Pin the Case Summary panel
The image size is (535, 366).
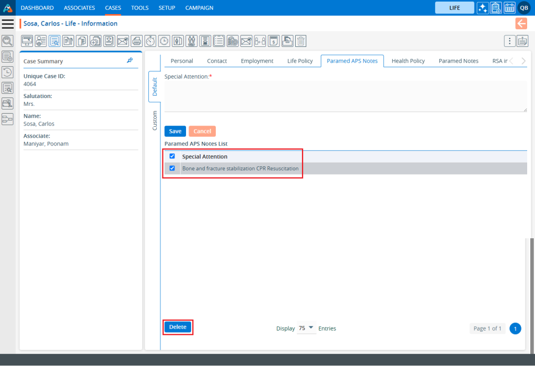click(130, 60)
